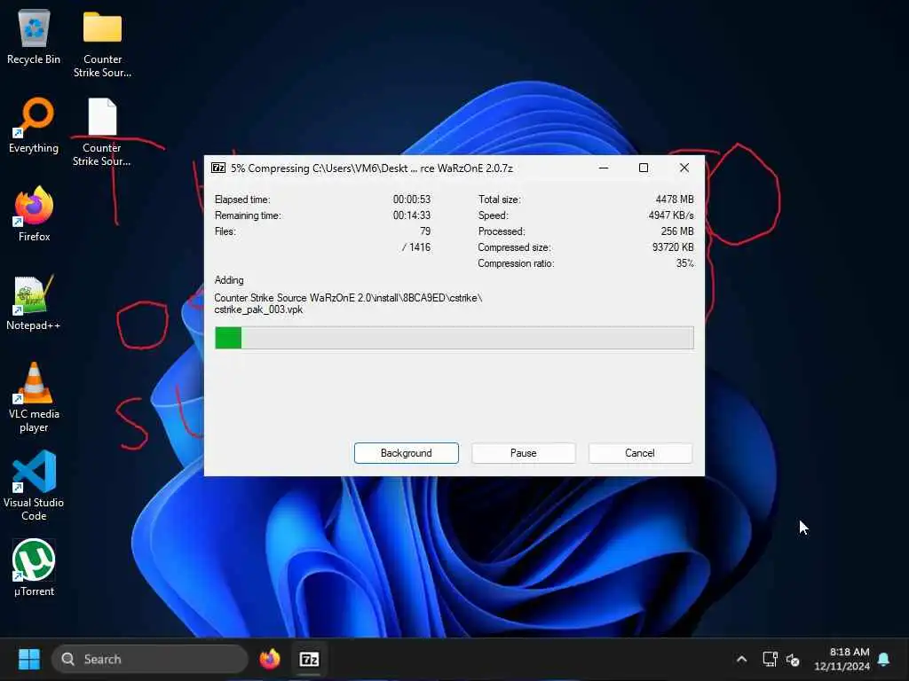This screenshot has height=681, width=909.
Task: Open the VLC media player shortcut
Action: point(34,397)
